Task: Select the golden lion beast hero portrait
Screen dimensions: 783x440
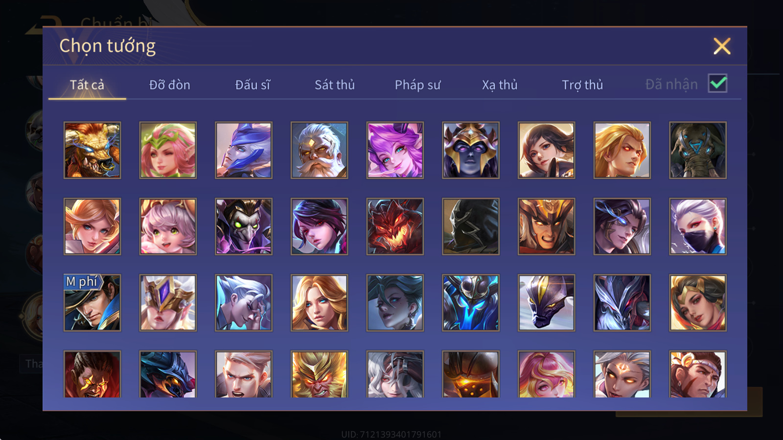Action: [x=92, y=150]
